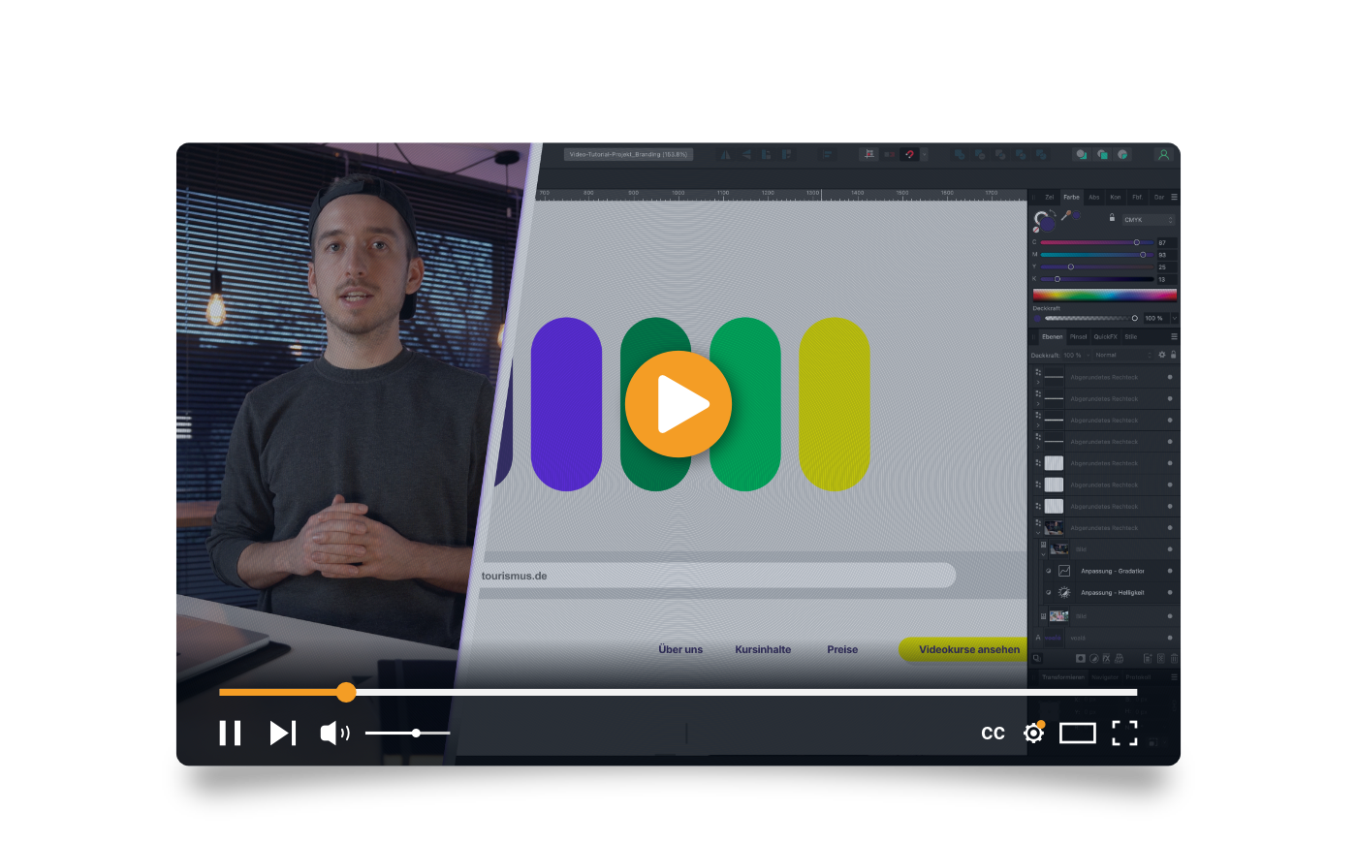Enter fullscreen mode in the player
The height and width of the screenshot is (844, 1357).
point(1124,733)
